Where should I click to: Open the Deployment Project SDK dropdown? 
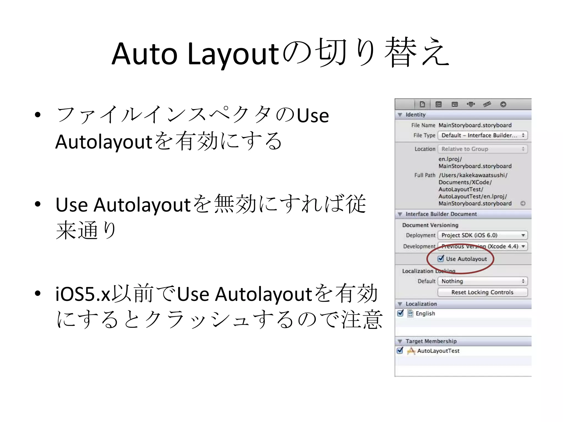pyautogui.click(x=483, y=235)
